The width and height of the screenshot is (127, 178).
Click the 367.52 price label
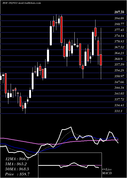[x=119, y=47]
